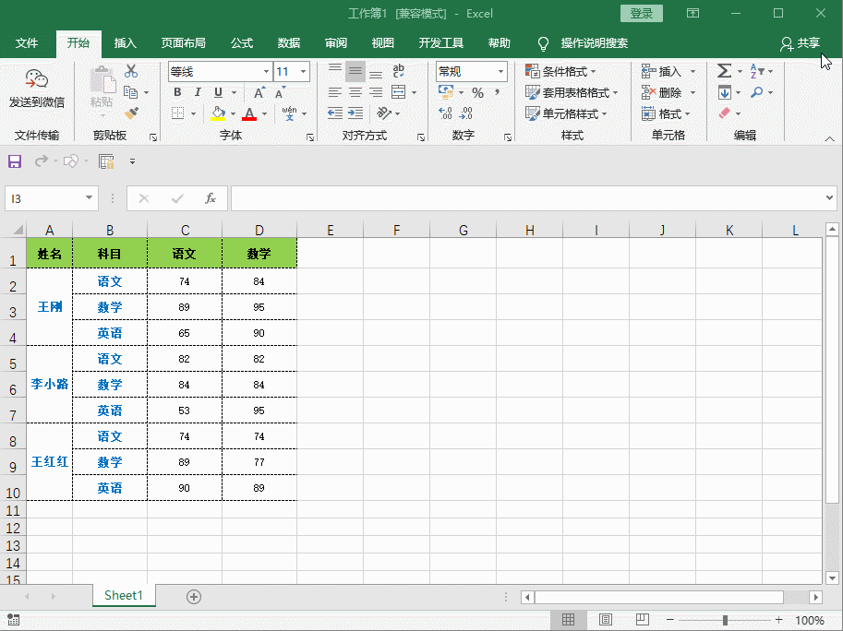Click the Send to WeChat (发送到微信) icon
This screenshot has height=631, width=843.
(x=37, y=79)
